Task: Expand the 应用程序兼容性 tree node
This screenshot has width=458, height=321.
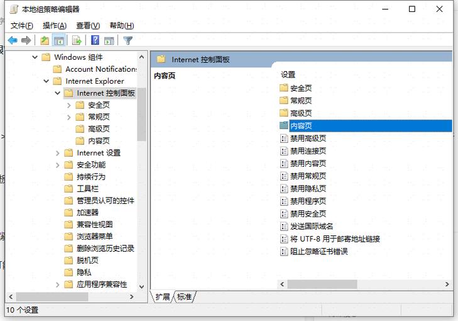Action: coord(58,284)
